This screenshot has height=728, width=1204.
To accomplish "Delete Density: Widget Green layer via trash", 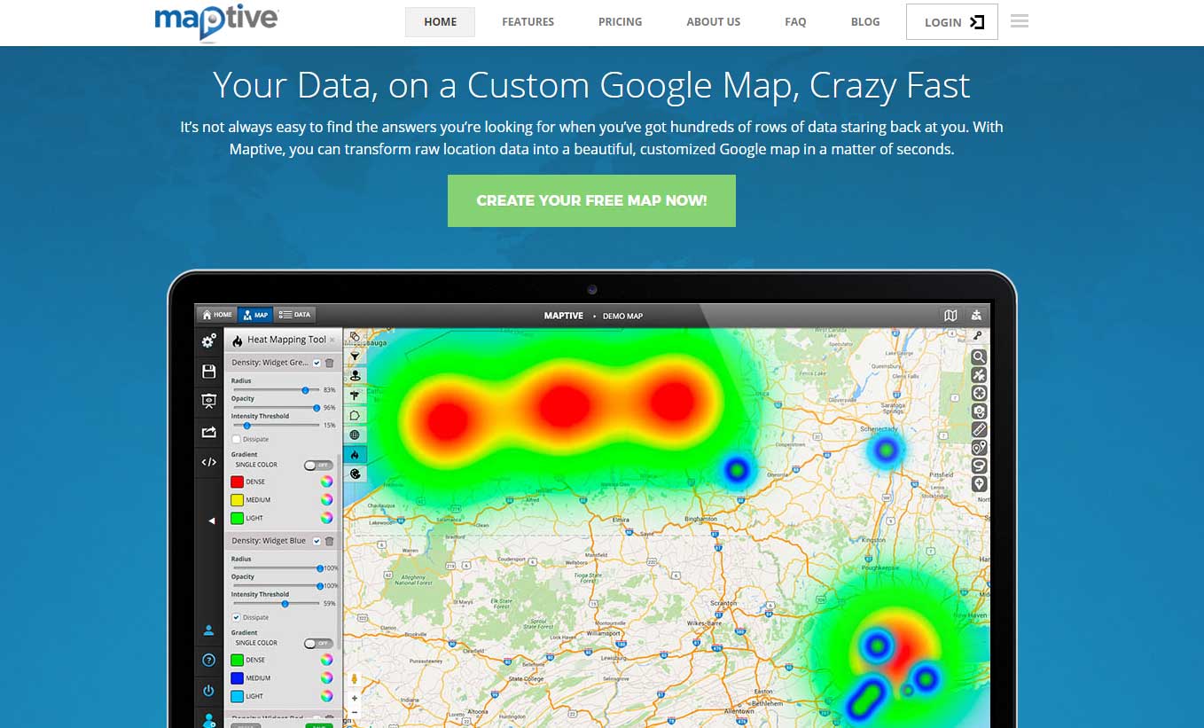I will (x=329, y=363).
